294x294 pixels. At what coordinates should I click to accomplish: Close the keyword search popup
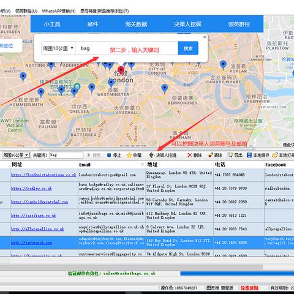point(205,37)
